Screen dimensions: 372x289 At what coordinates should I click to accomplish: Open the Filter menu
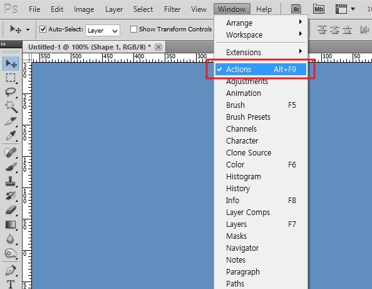point(172,9)
